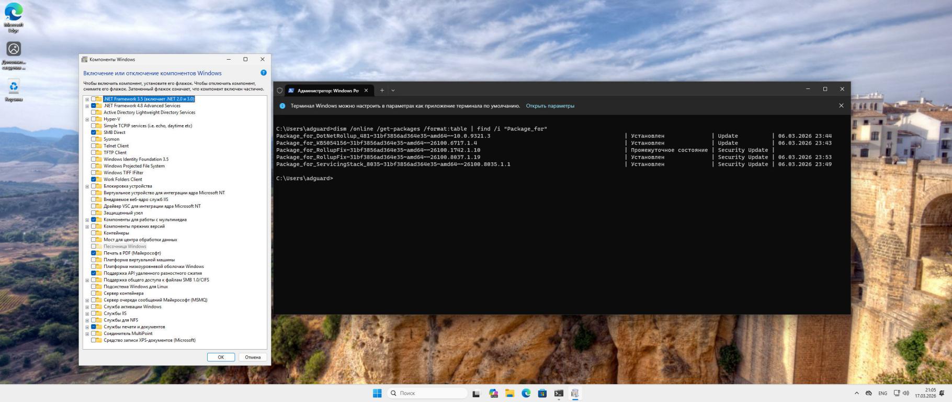Viewport: 952px width, 402px height.
Task: Click the help icon in Windows Features dialog
Action: coord(264,73)
